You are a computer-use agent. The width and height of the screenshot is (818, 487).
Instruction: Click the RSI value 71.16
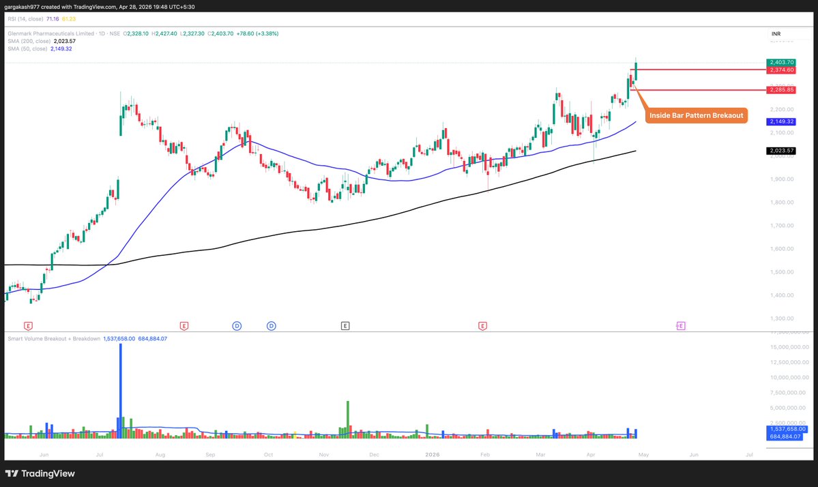(x=52, y=19)
